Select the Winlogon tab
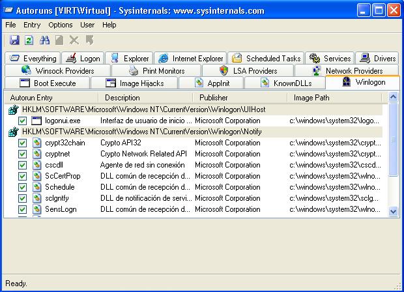 363,82
